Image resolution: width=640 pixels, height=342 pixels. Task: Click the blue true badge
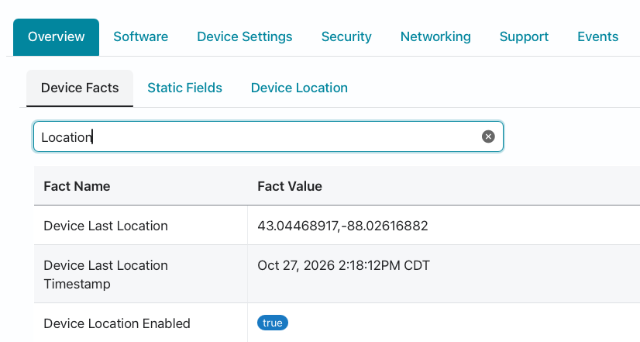coord(273,323)
